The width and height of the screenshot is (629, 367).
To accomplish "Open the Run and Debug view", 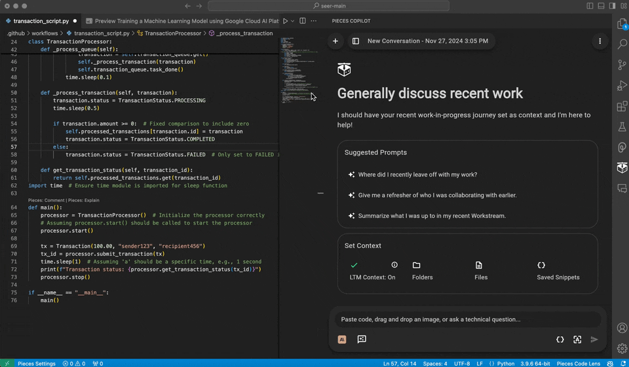I will 622,85.
